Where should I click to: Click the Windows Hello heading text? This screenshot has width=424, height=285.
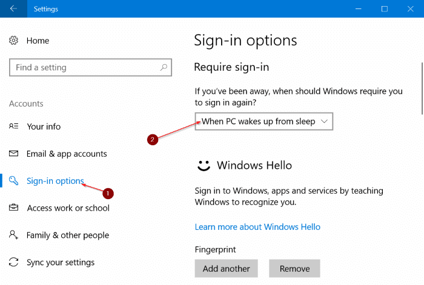[x=254, y=165]
